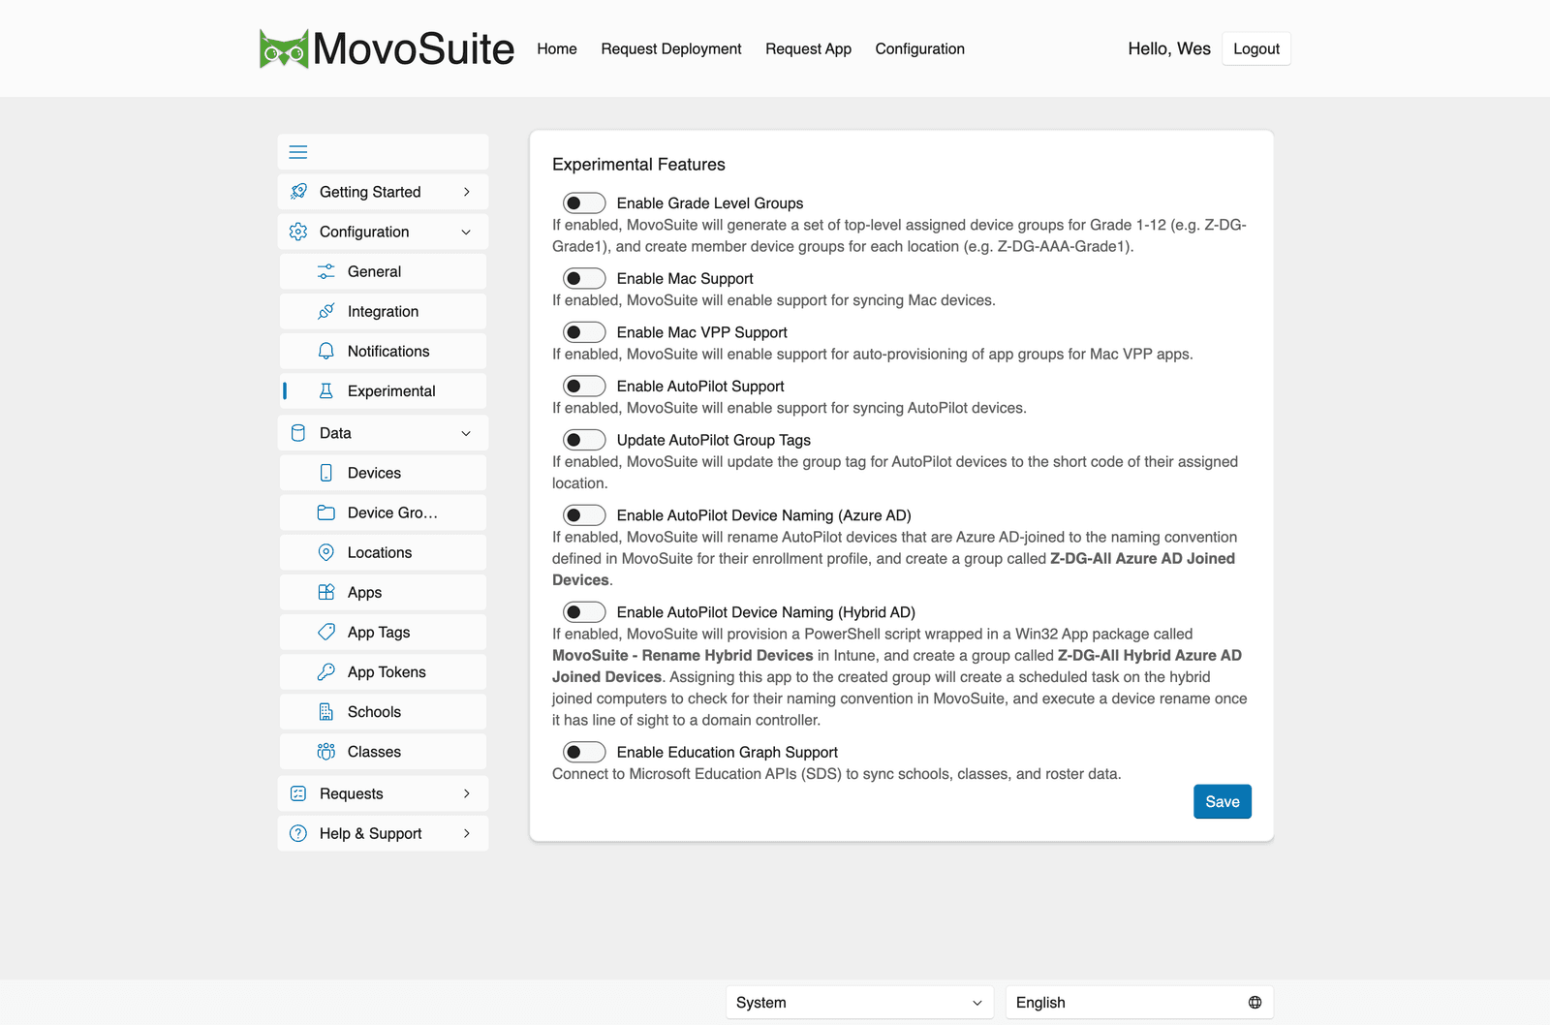The image size is (1550, 1025).
Task: Click the Schools building icon
Action: 326,712
